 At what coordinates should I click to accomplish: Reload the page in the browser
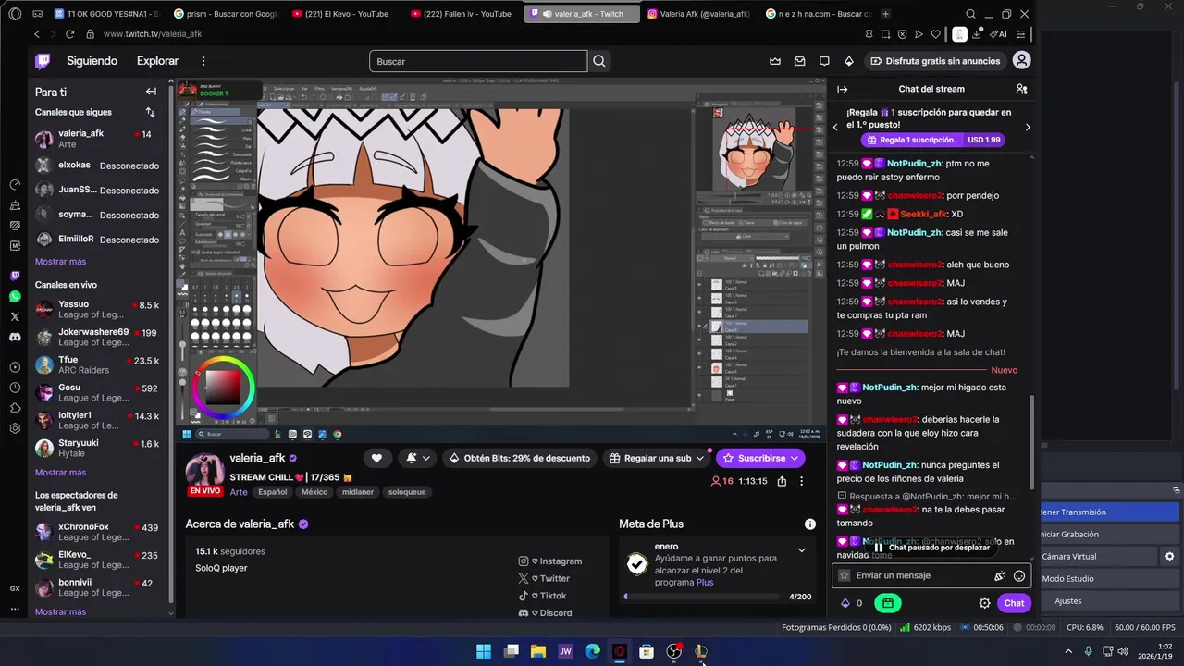point(69,34)
